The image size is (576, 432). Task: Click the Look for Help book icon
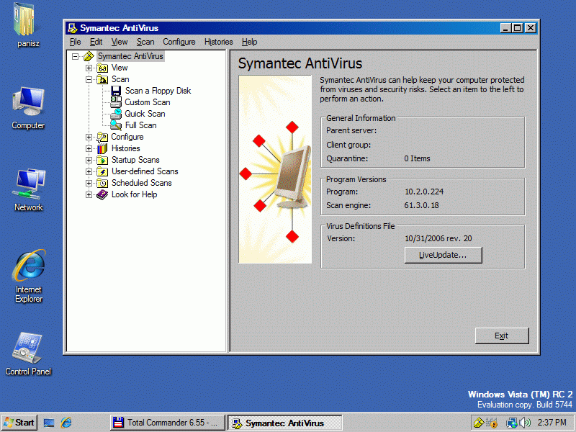[x=102, y=194]
